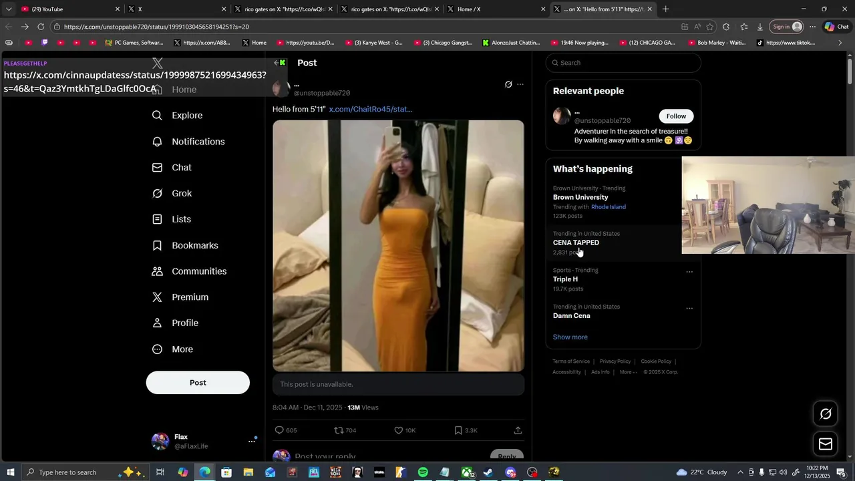The height and width of the screenshot is (481, 855).
Task: Open the mirror selfie image
Action: tap(398, 246)
